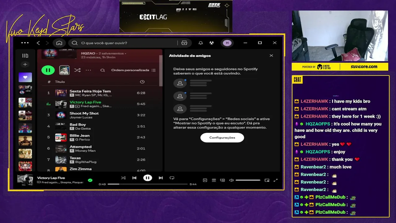Pause the playlist with the green button
Image resolution: width=396 pixels, height=223 pixels.
[48, 70]
